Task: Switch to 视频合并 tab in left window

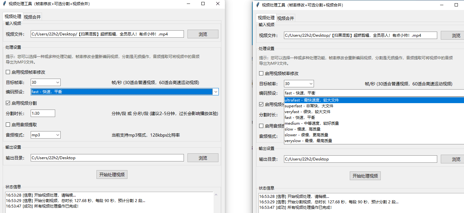Action: pos(32,17)
